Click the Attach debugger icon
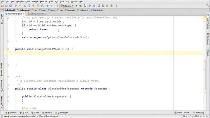This screenshot has width=210, height=118. [x=85, y=6]
